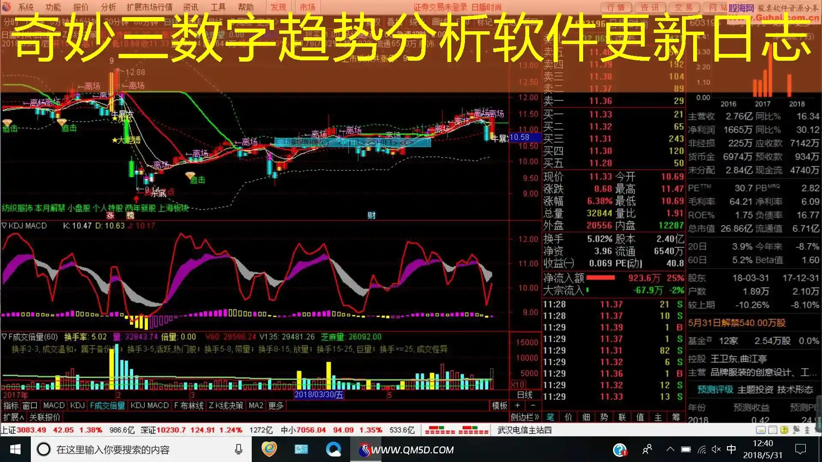Open the browser icon with heart logo
Viewport: 822px width, 462px height.
click(x=269, y=449)
